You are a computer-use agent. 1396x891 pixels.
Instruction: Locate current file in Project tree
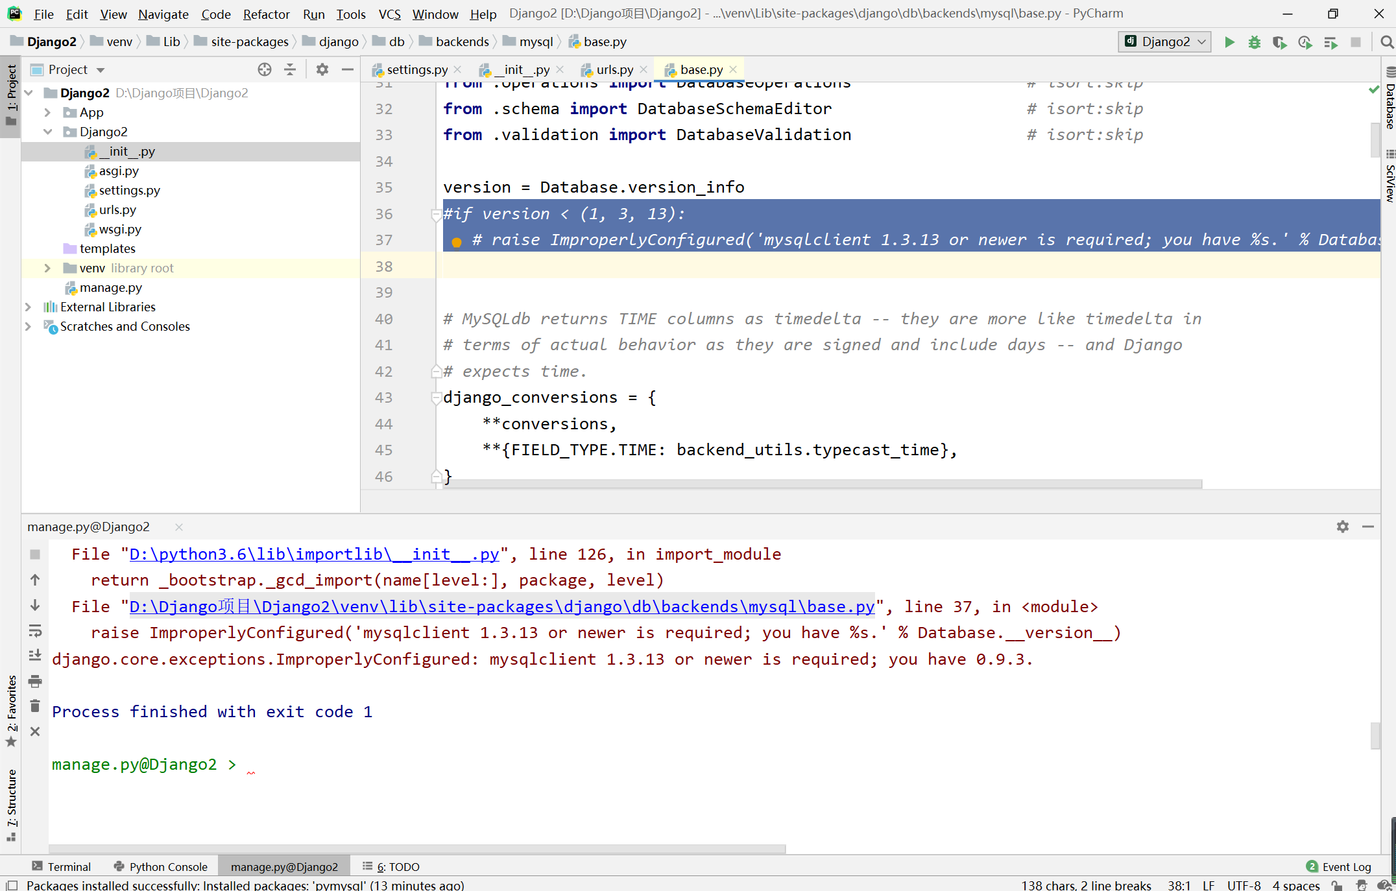point(265,69)
